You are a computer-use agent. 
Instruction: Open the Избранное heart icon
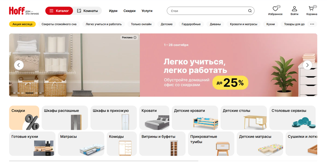pos(275,9)
